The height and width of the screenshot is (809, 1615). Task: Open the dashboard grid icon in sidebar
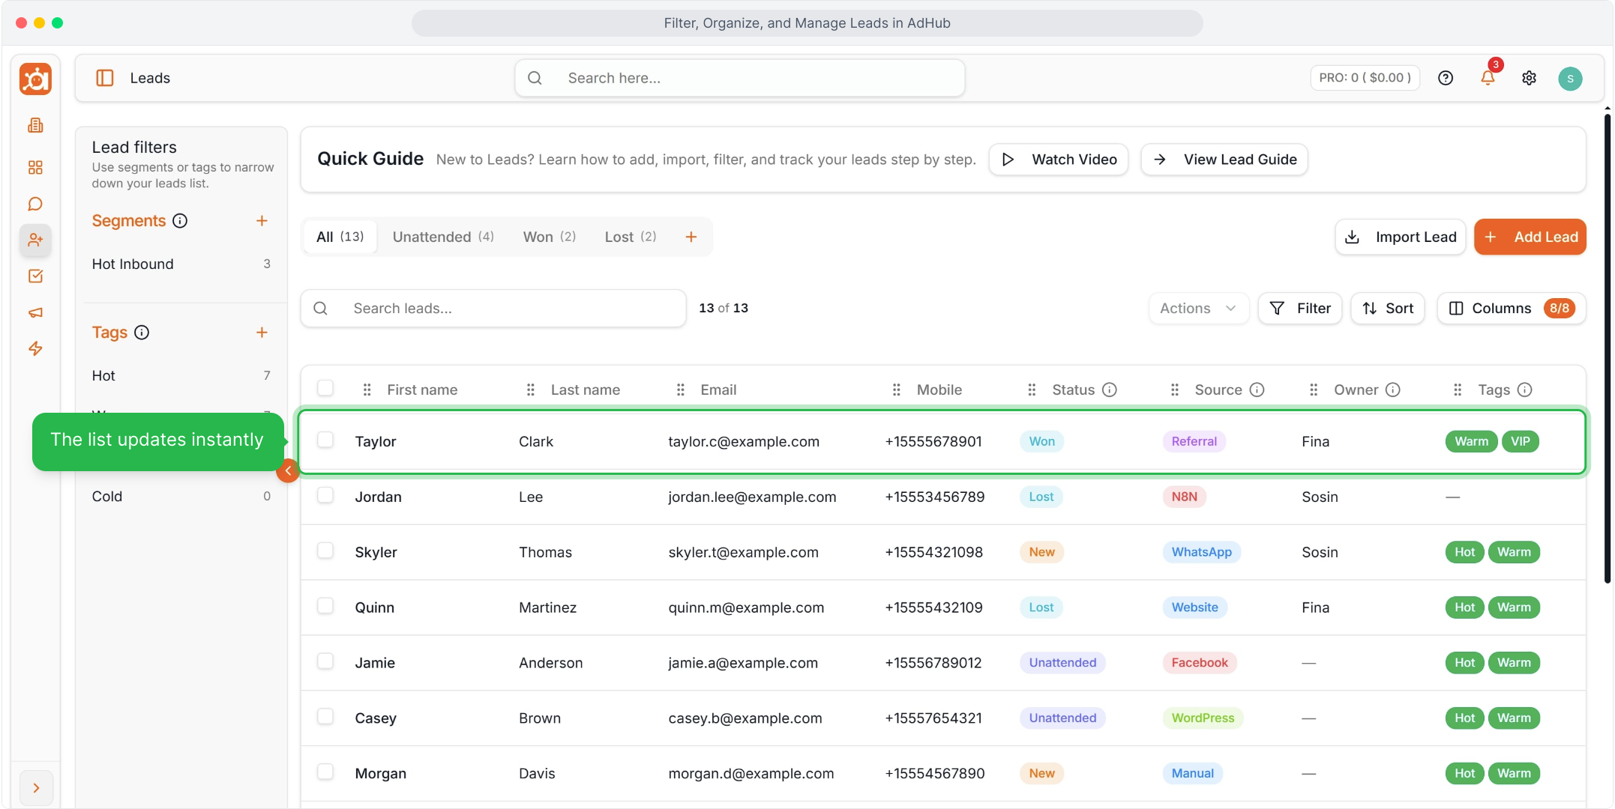coord(35,167)
